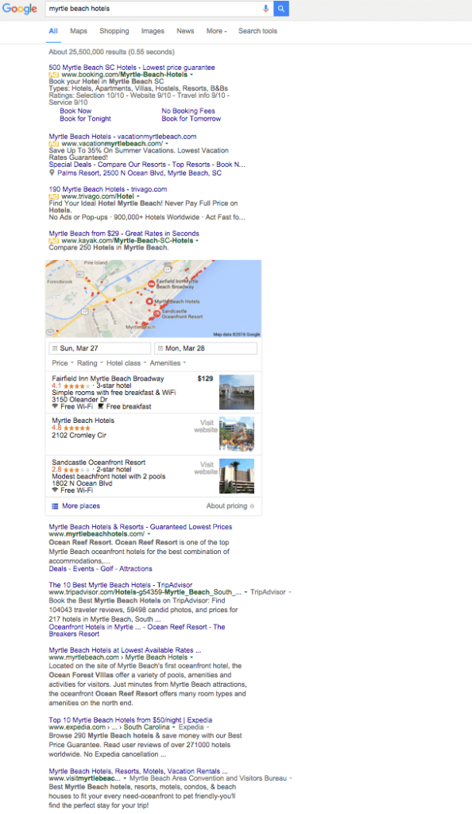The height and width of the screenshot is (814, 472).
Task: Expand the Hotel class filter dropdown
Action: (126, 363)
